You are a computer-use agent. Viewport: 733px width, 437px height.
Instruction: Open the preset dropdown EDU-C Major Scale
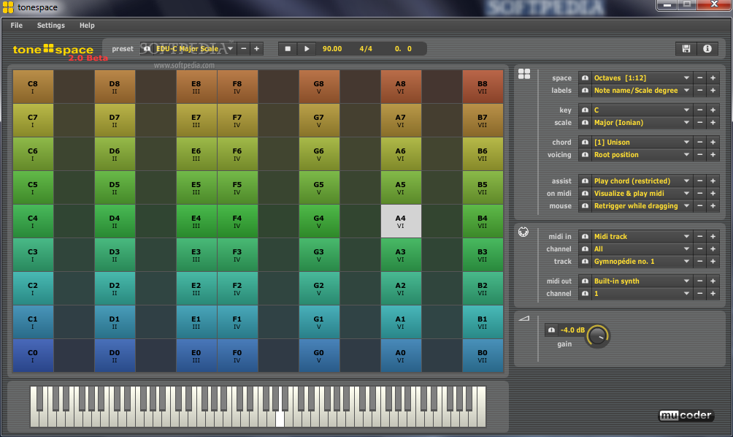[194, 49]
